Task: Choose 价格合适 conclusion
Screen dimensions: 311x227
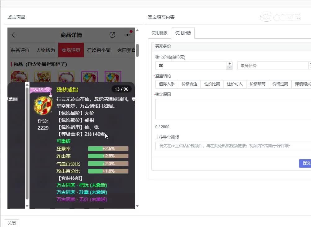Action: click(x=189, y=84)
